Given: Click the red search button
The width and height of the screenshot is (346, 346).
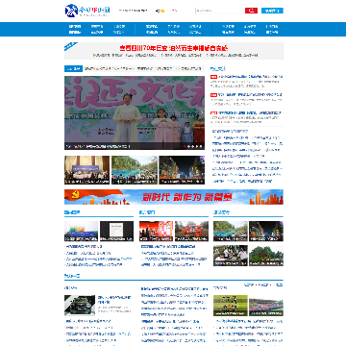Looking at the screenshot, I should [x=251, y=11].
